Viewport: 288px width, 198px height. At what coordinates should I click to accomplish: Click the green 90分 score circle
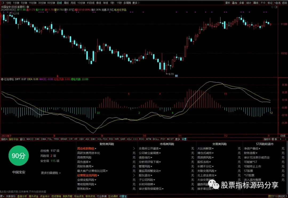[19, 156]
